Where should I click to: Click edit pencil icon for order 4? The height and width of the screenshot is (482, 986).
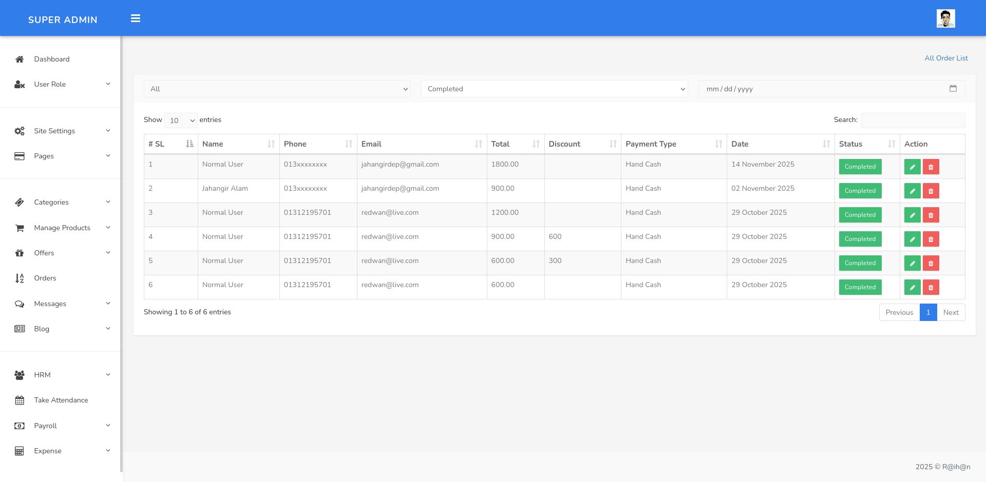[x=912, y=239]
